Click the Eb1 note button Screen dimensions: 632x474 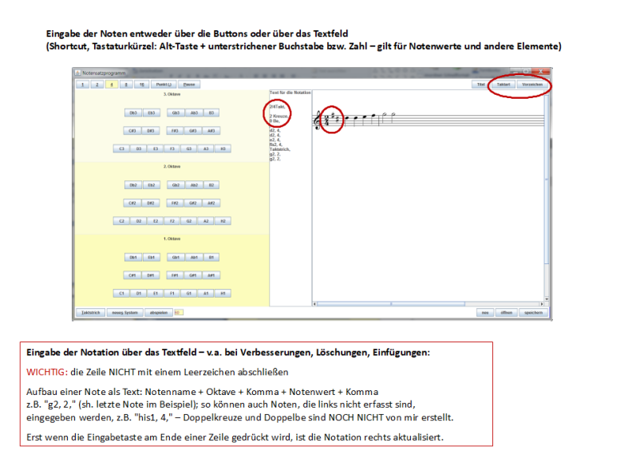(150, 257)
